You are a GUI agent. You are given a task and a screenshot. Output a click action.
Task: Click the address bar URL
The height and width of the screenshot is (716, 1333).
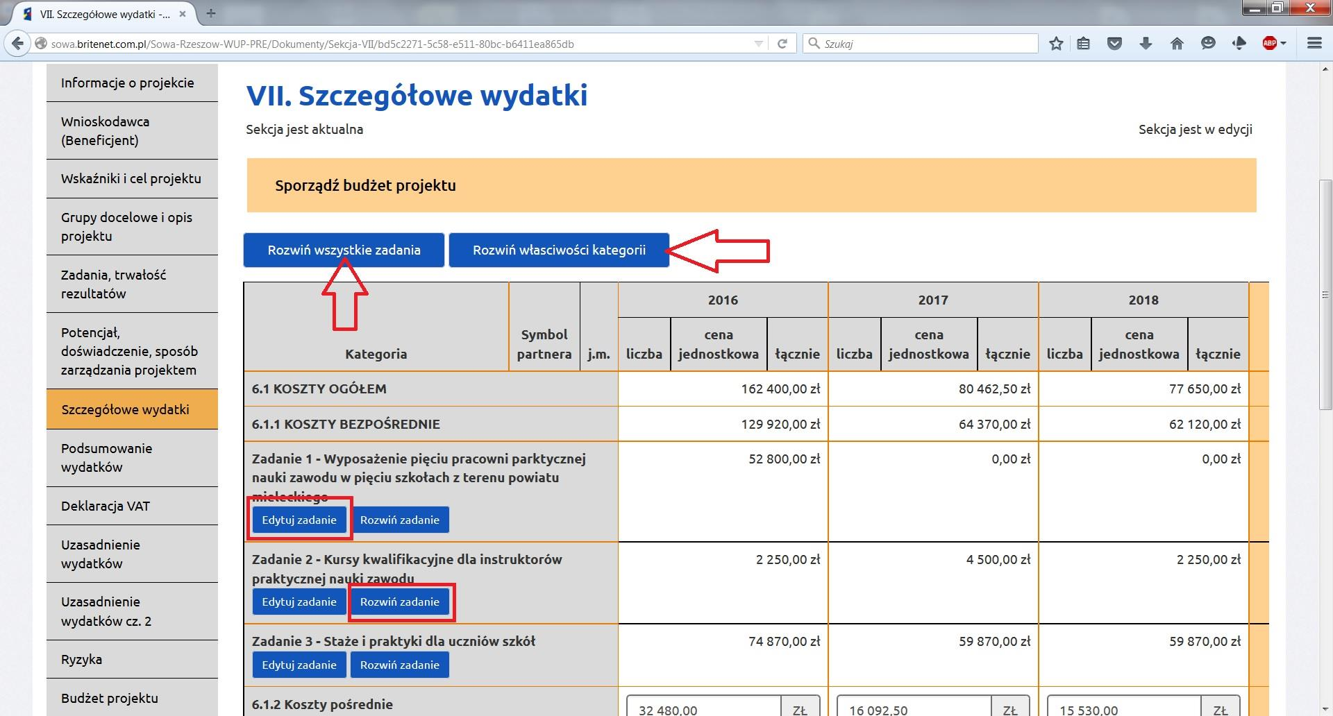[312, 44]
